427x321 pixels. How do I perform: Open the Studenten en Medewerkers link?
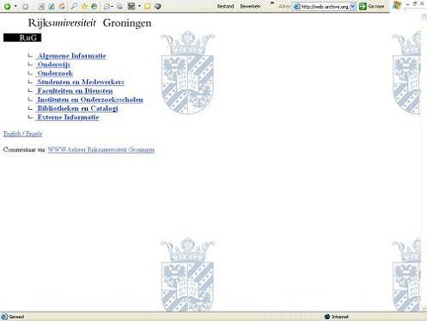(81, 82)
